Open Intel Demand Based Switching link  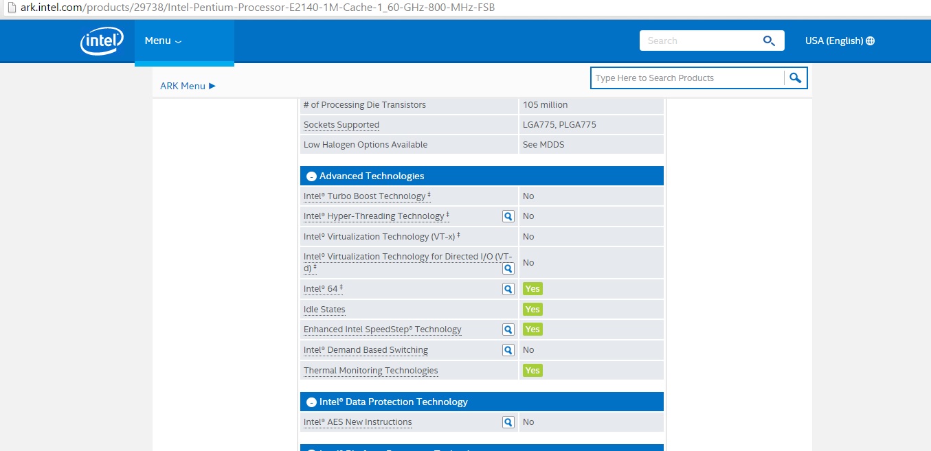tap(366, 350)
